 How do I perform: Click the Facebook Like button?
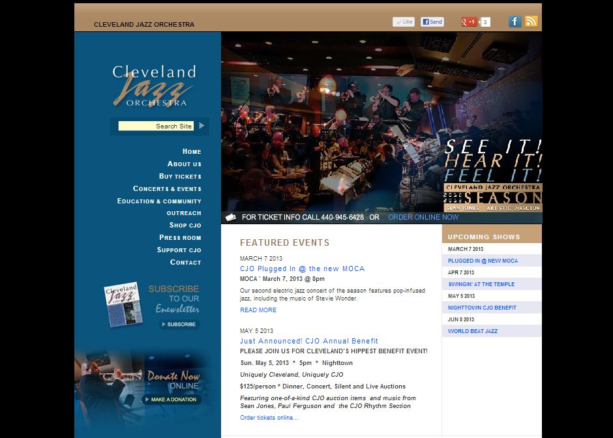coord(404,22)
